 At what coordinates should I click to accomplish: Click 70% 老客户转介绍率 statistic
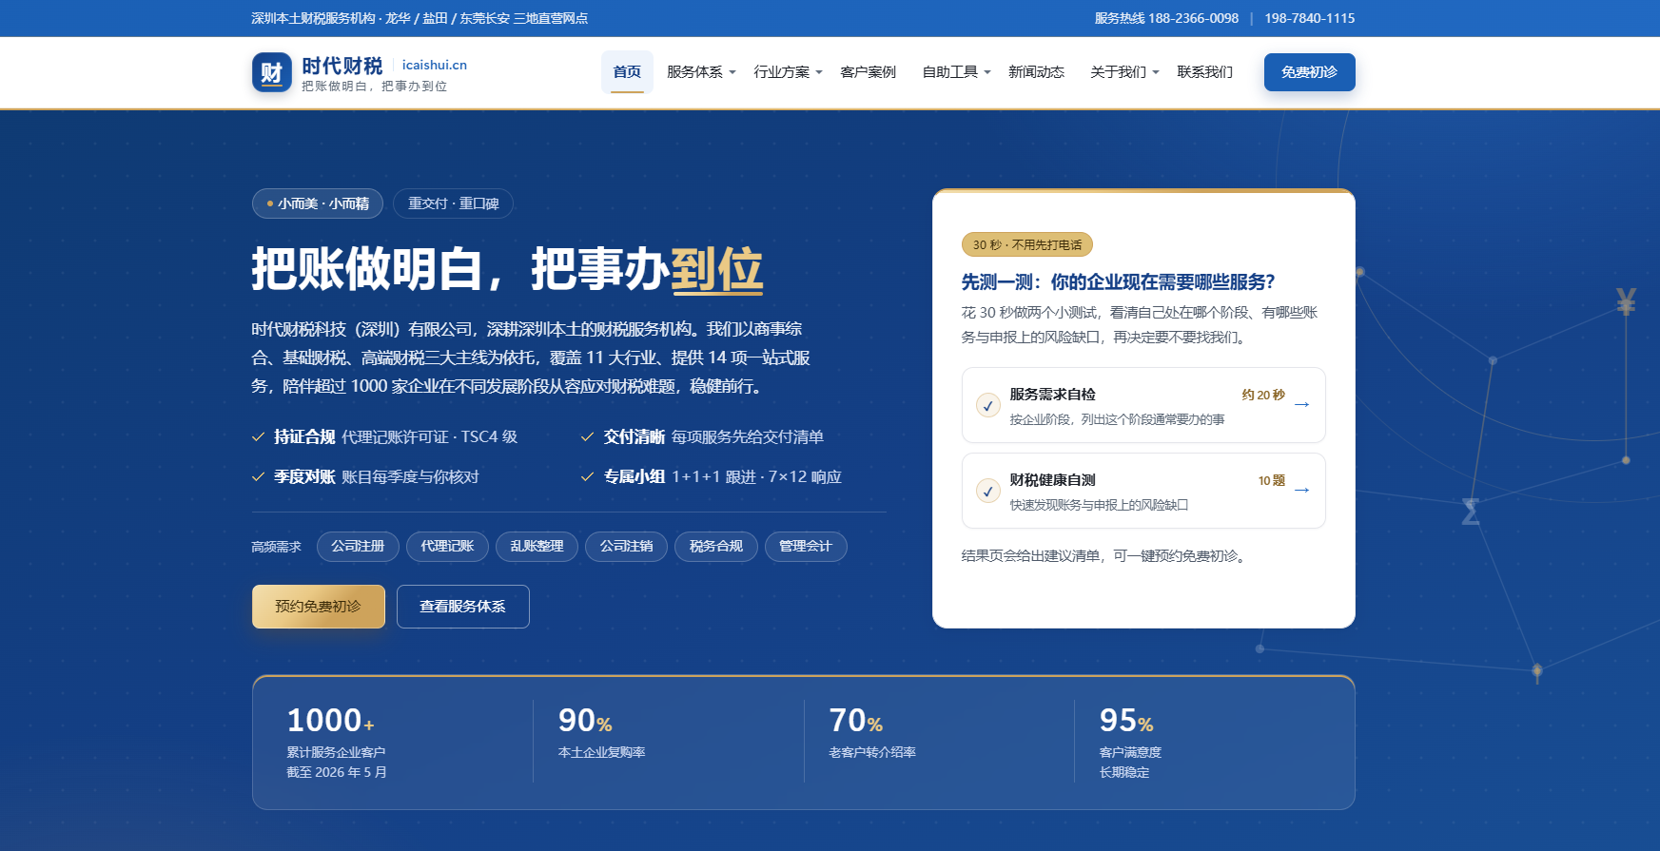pyautogui.click(x=872, y=732)
